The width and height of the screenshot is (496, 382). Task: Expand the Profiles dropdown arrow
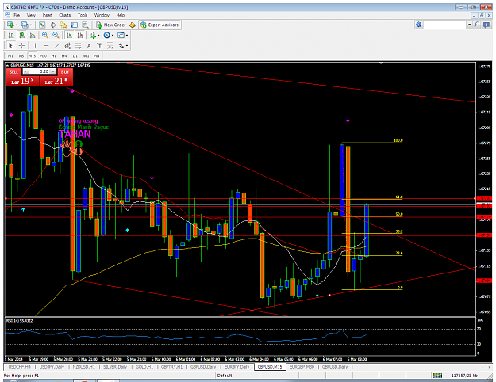point(31,25)
